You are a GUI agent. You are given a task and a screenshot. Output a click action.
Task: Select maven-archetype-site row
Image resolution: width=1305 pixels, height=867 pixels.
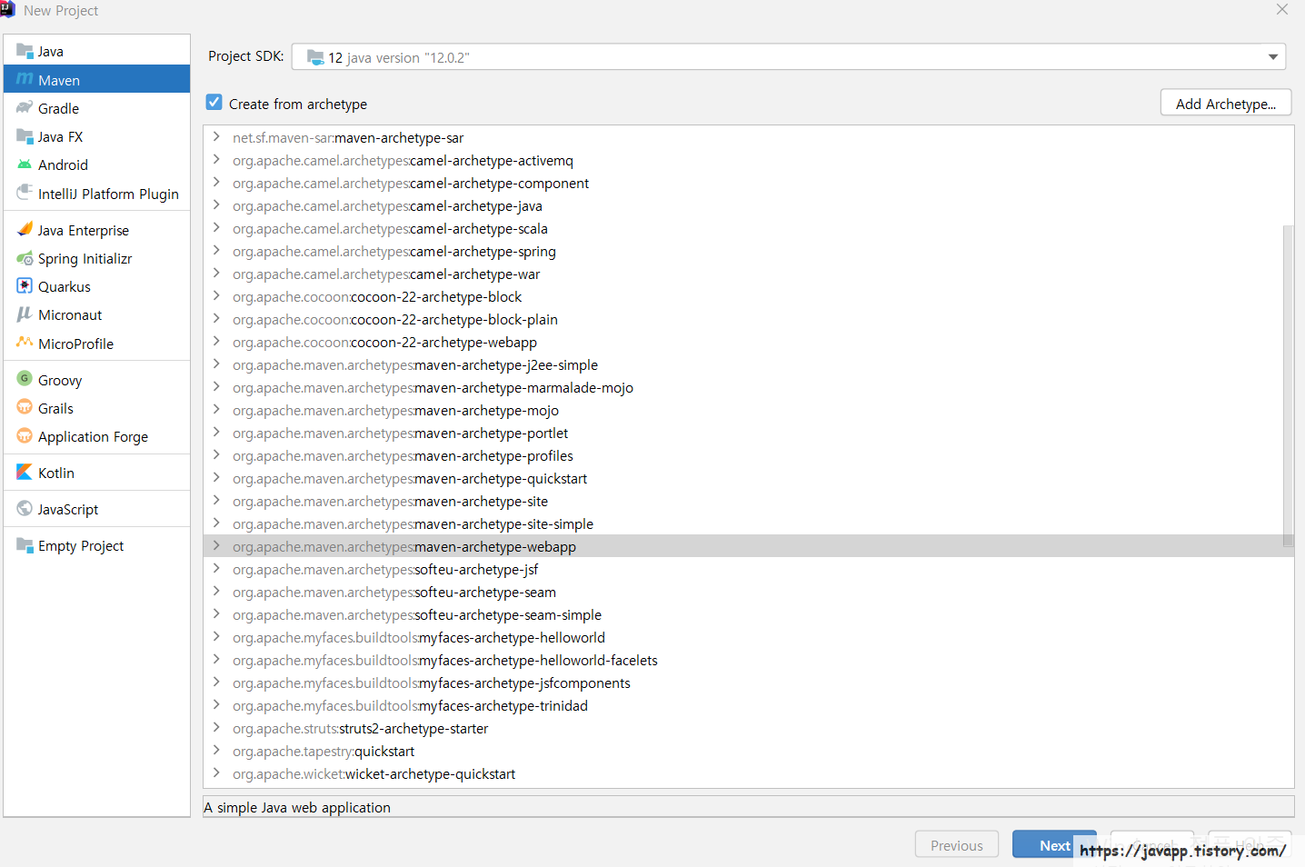pyautogui.click(x=749, y=501)
